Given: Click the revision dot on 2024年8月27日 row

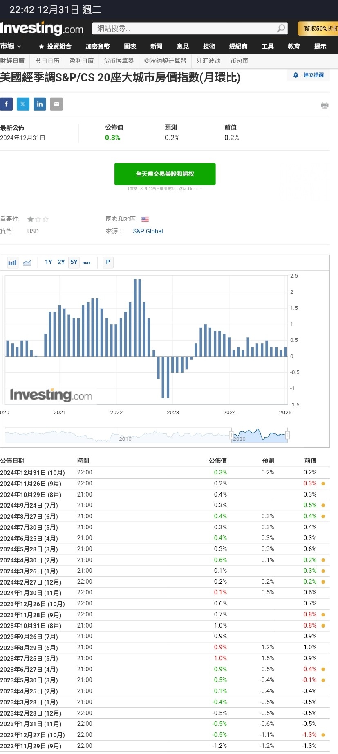Looking at the screenshot, I should [x=323, y=516].
